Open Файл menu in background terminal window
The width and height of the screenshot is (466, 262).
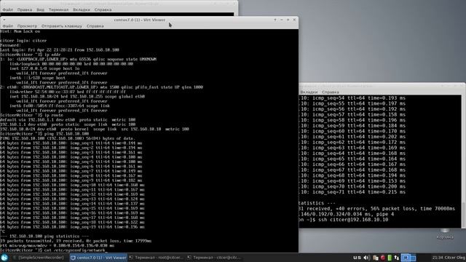[x=8, y=9]
